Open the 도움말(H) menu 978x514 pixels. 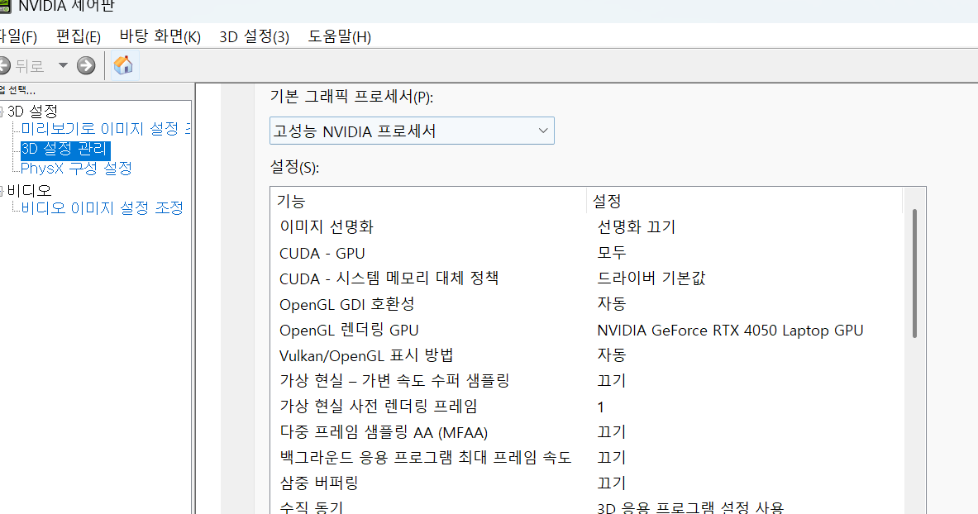(x=339, y=37)
